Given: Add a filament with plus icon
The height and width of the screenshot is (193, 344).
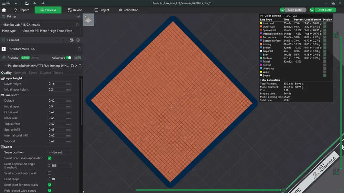Looking at the screenshot, I should coord(57,40).
